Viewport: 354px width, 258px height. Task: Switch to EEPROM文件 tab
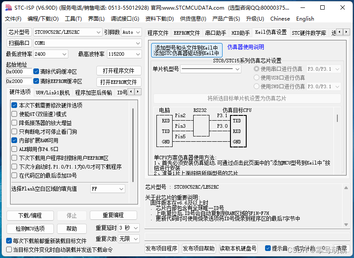point(187,33)
